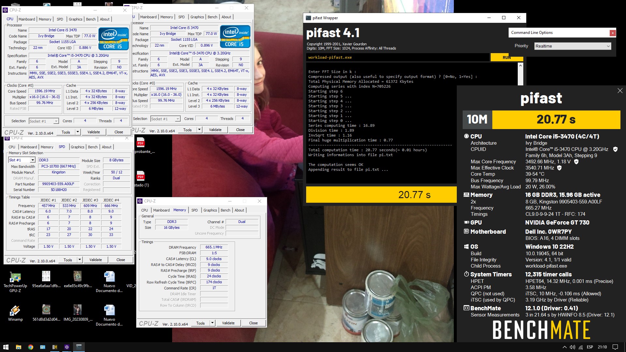The height and width of the screenshot is (352, 626).
Task: Expand Tools arrow in the CPU-Z Memory timings window
Action: [x=212, y=323]
